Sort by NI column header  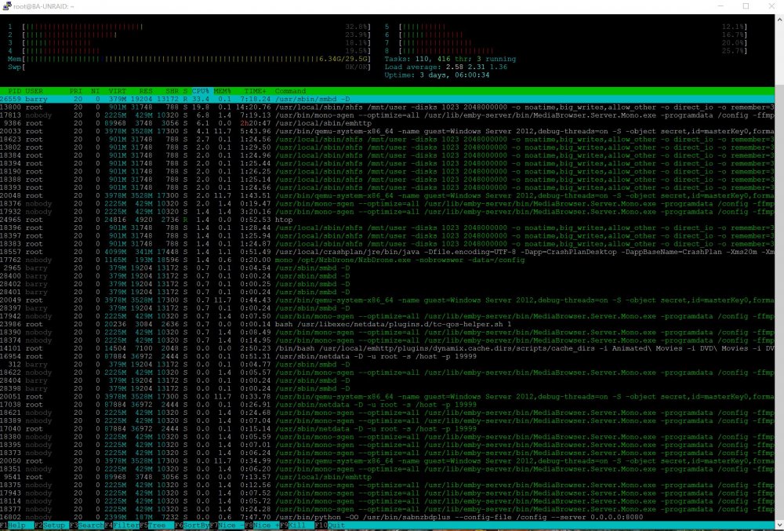coord(95,91)
